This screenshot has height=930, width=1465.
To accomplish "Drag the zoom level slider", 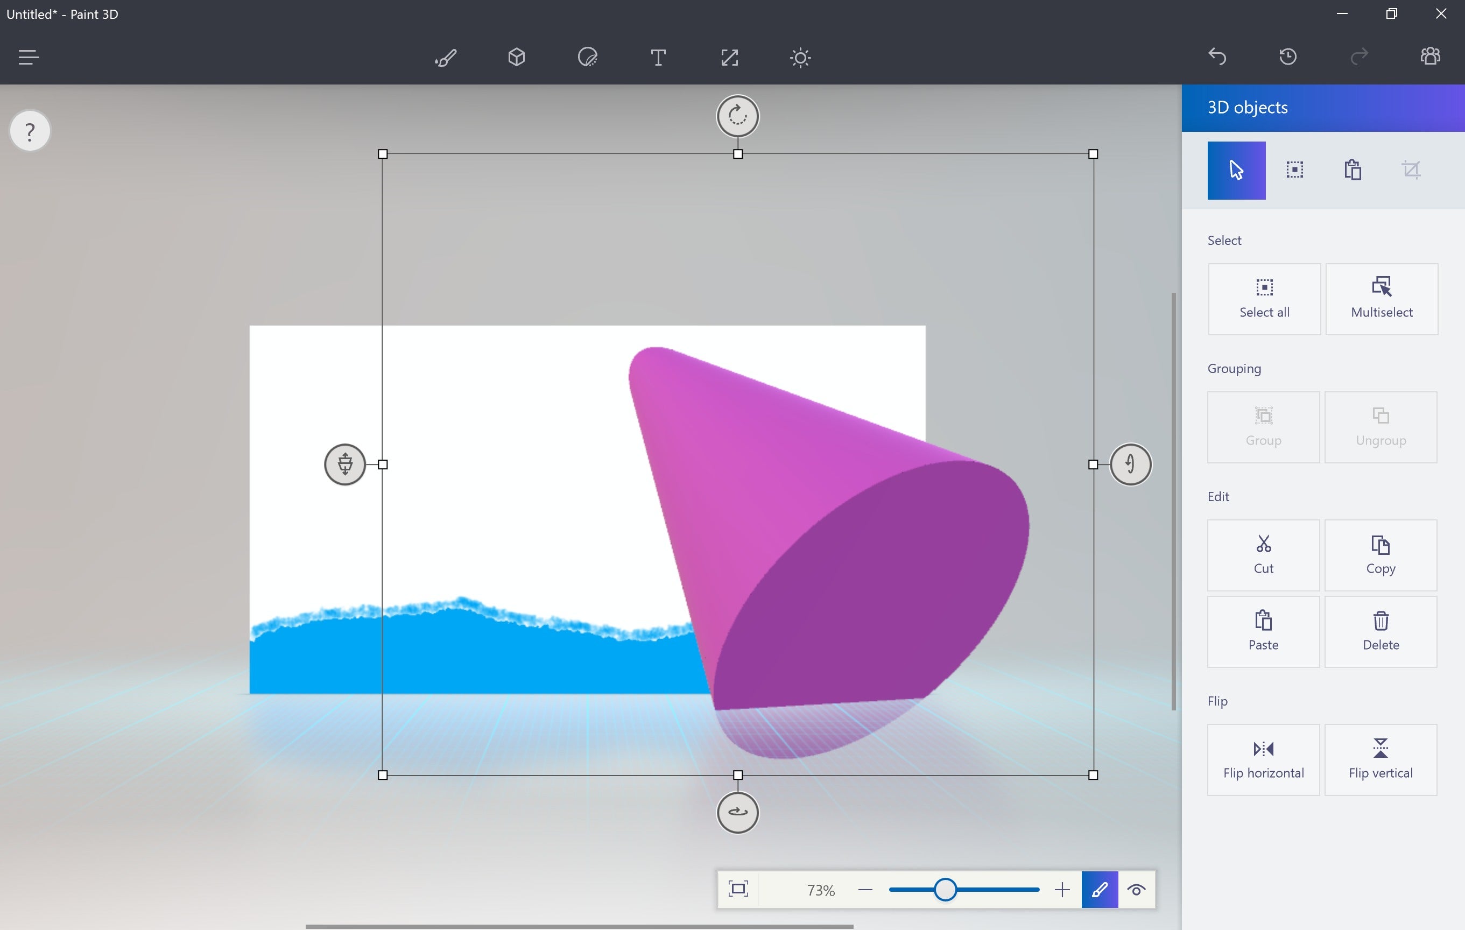I will 944,890.
